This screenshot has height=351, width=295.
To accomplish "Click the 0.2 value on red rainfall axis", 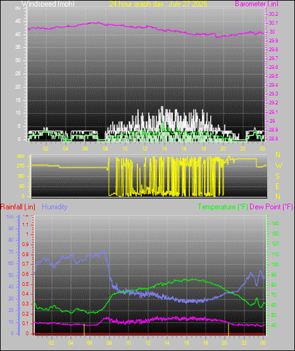I will click(x=25, y=314).
